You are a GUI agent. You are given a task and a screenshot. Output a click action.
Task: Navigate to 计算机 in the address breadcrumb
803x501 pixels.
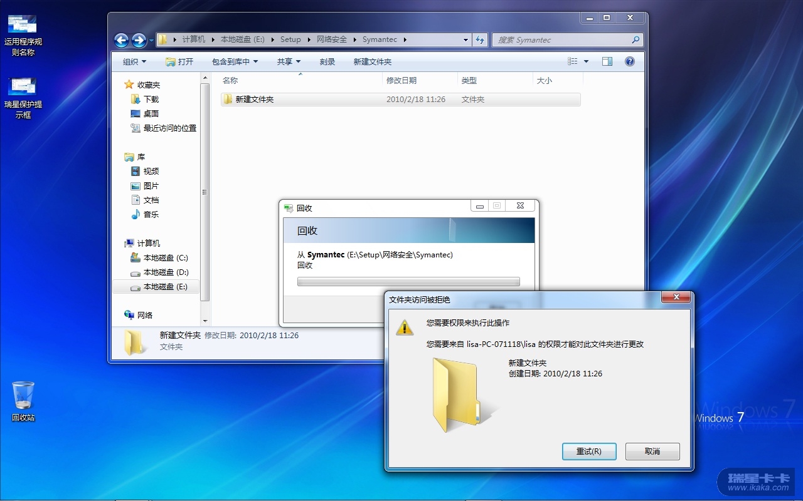coord(194,39)
